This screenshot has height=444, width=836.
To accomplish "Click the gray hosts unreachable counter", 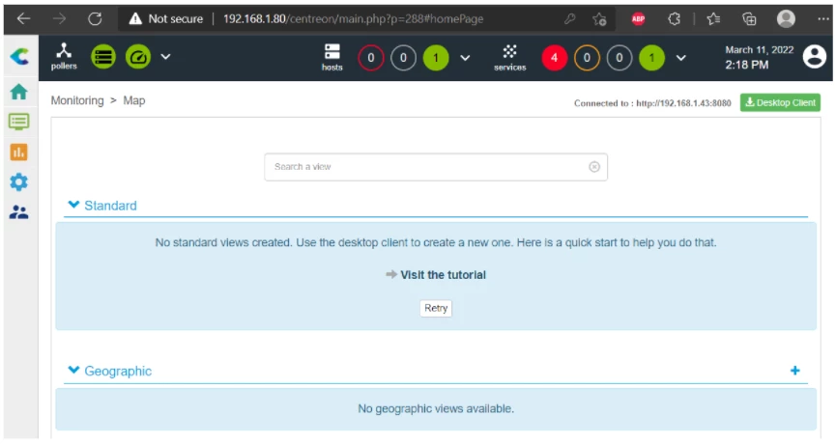I will [403, 58].
